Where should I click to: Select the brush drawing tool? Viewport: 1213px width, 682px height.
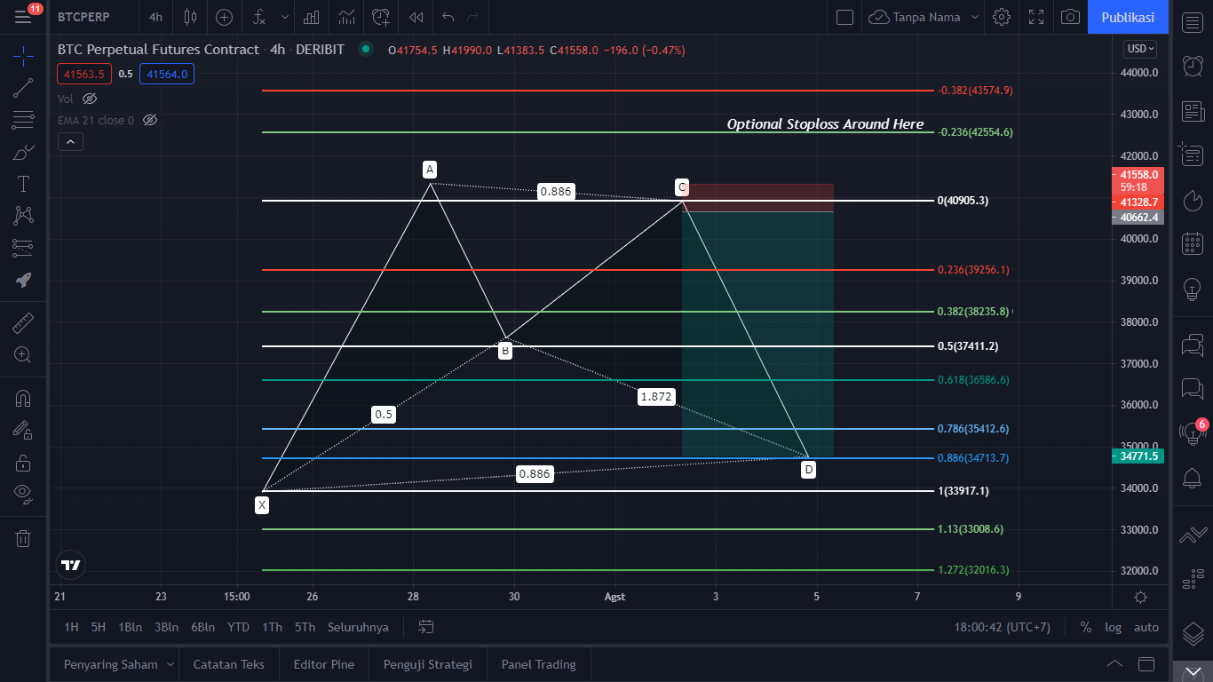tap(23, 152)
